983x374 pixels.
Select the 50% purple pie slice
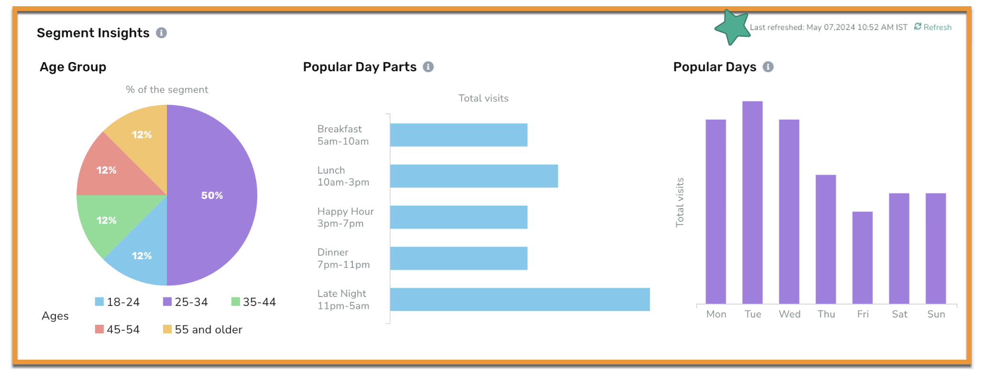[212, 195]
